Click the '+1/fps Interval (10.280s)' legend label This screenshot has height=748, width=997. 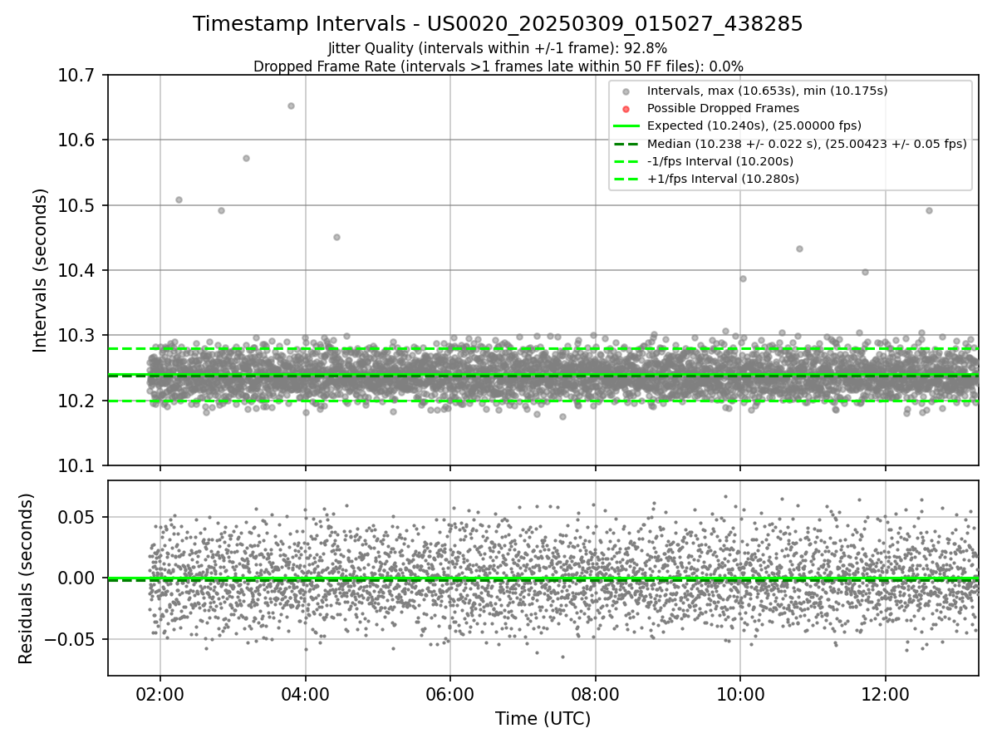723,179
